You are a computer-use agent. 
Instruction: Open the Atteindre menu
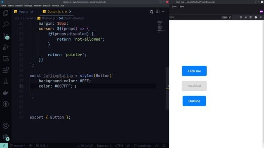point(38,6)
